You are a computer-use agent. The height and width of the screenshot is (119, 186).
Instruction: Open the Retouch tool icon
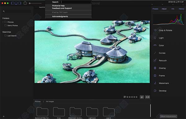(x=155, y=61)
